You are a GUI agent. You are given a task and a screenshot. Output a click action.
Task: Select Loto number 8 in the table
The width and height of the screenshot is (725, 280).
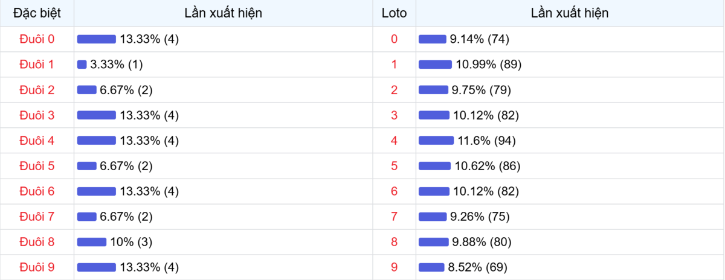395,242
